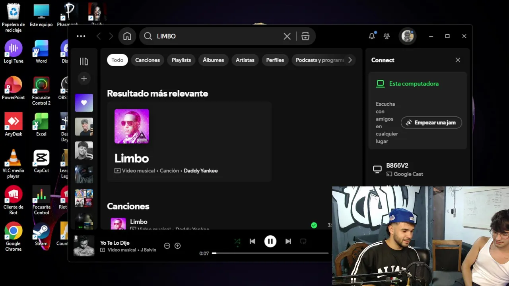Image resolution: width=509 pixels, height=286 pixels.
Task: Open Daddy Yankee artist link
Action: point(201,171)
